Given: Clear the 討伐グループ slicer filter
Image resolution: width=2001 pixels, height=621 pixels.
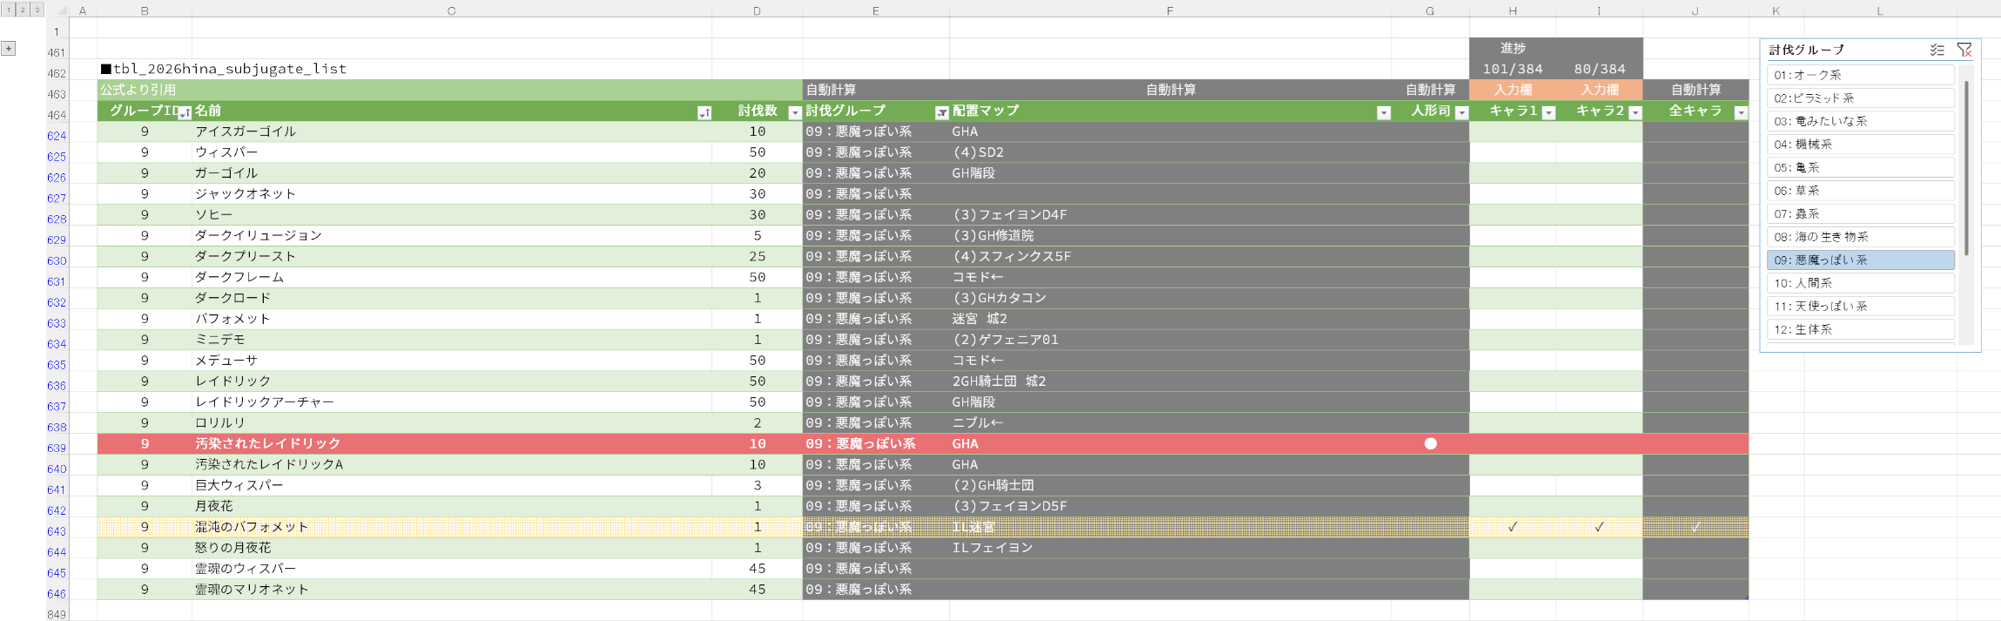Looking at the screenshot, I should (1964, 51).
